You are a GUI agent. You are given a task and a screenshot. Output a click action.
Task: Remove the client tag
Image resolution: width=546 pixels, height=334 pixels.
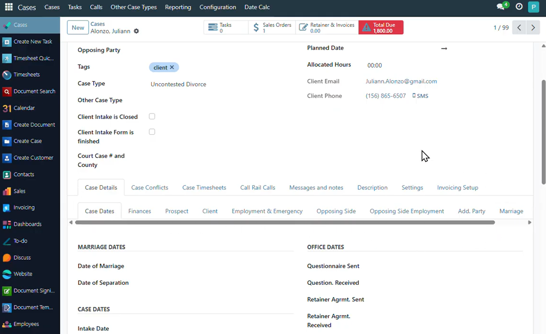point(172,67)
